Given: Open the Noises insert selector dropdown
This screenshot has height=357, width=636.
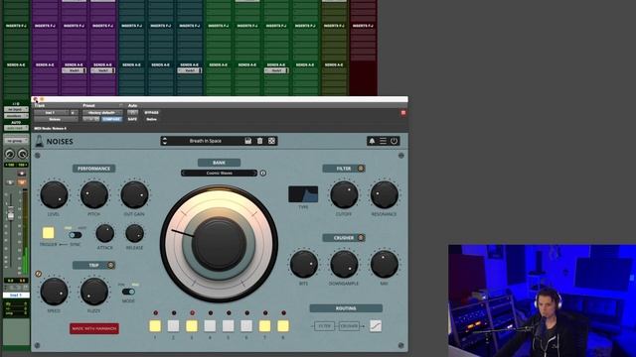Looking at the screenshot, I should [56, 119].
